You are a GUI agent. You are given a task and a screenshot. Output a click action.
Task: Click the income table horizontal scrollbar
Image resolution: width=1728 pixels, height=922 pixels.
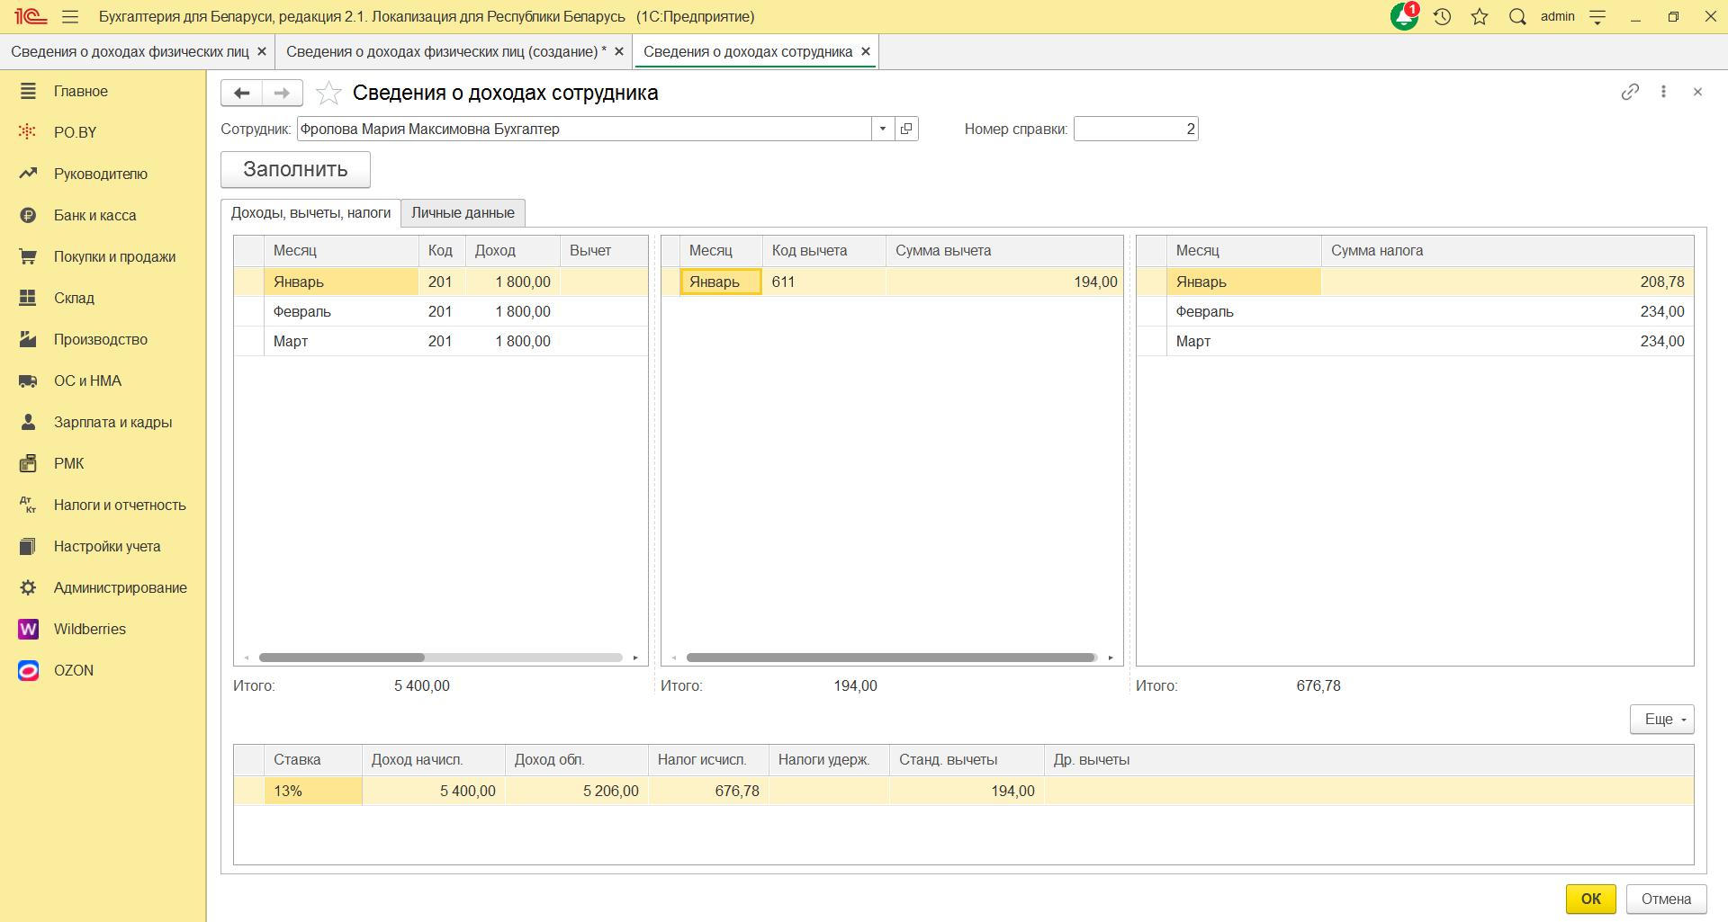pos(342,658)
